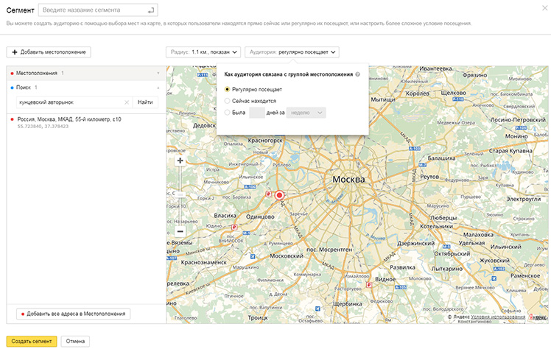Viewport: 551px width, 349px height.
Task: Click the enter arrow icon in the segment name field
Action: 151,10
